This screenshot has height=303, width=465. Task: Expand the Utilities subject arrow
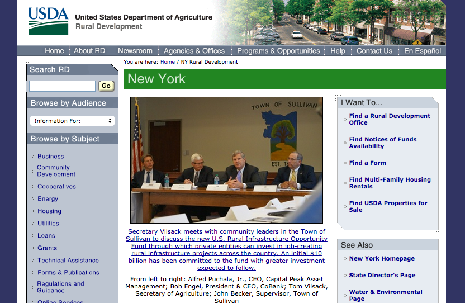click(33, 224)
